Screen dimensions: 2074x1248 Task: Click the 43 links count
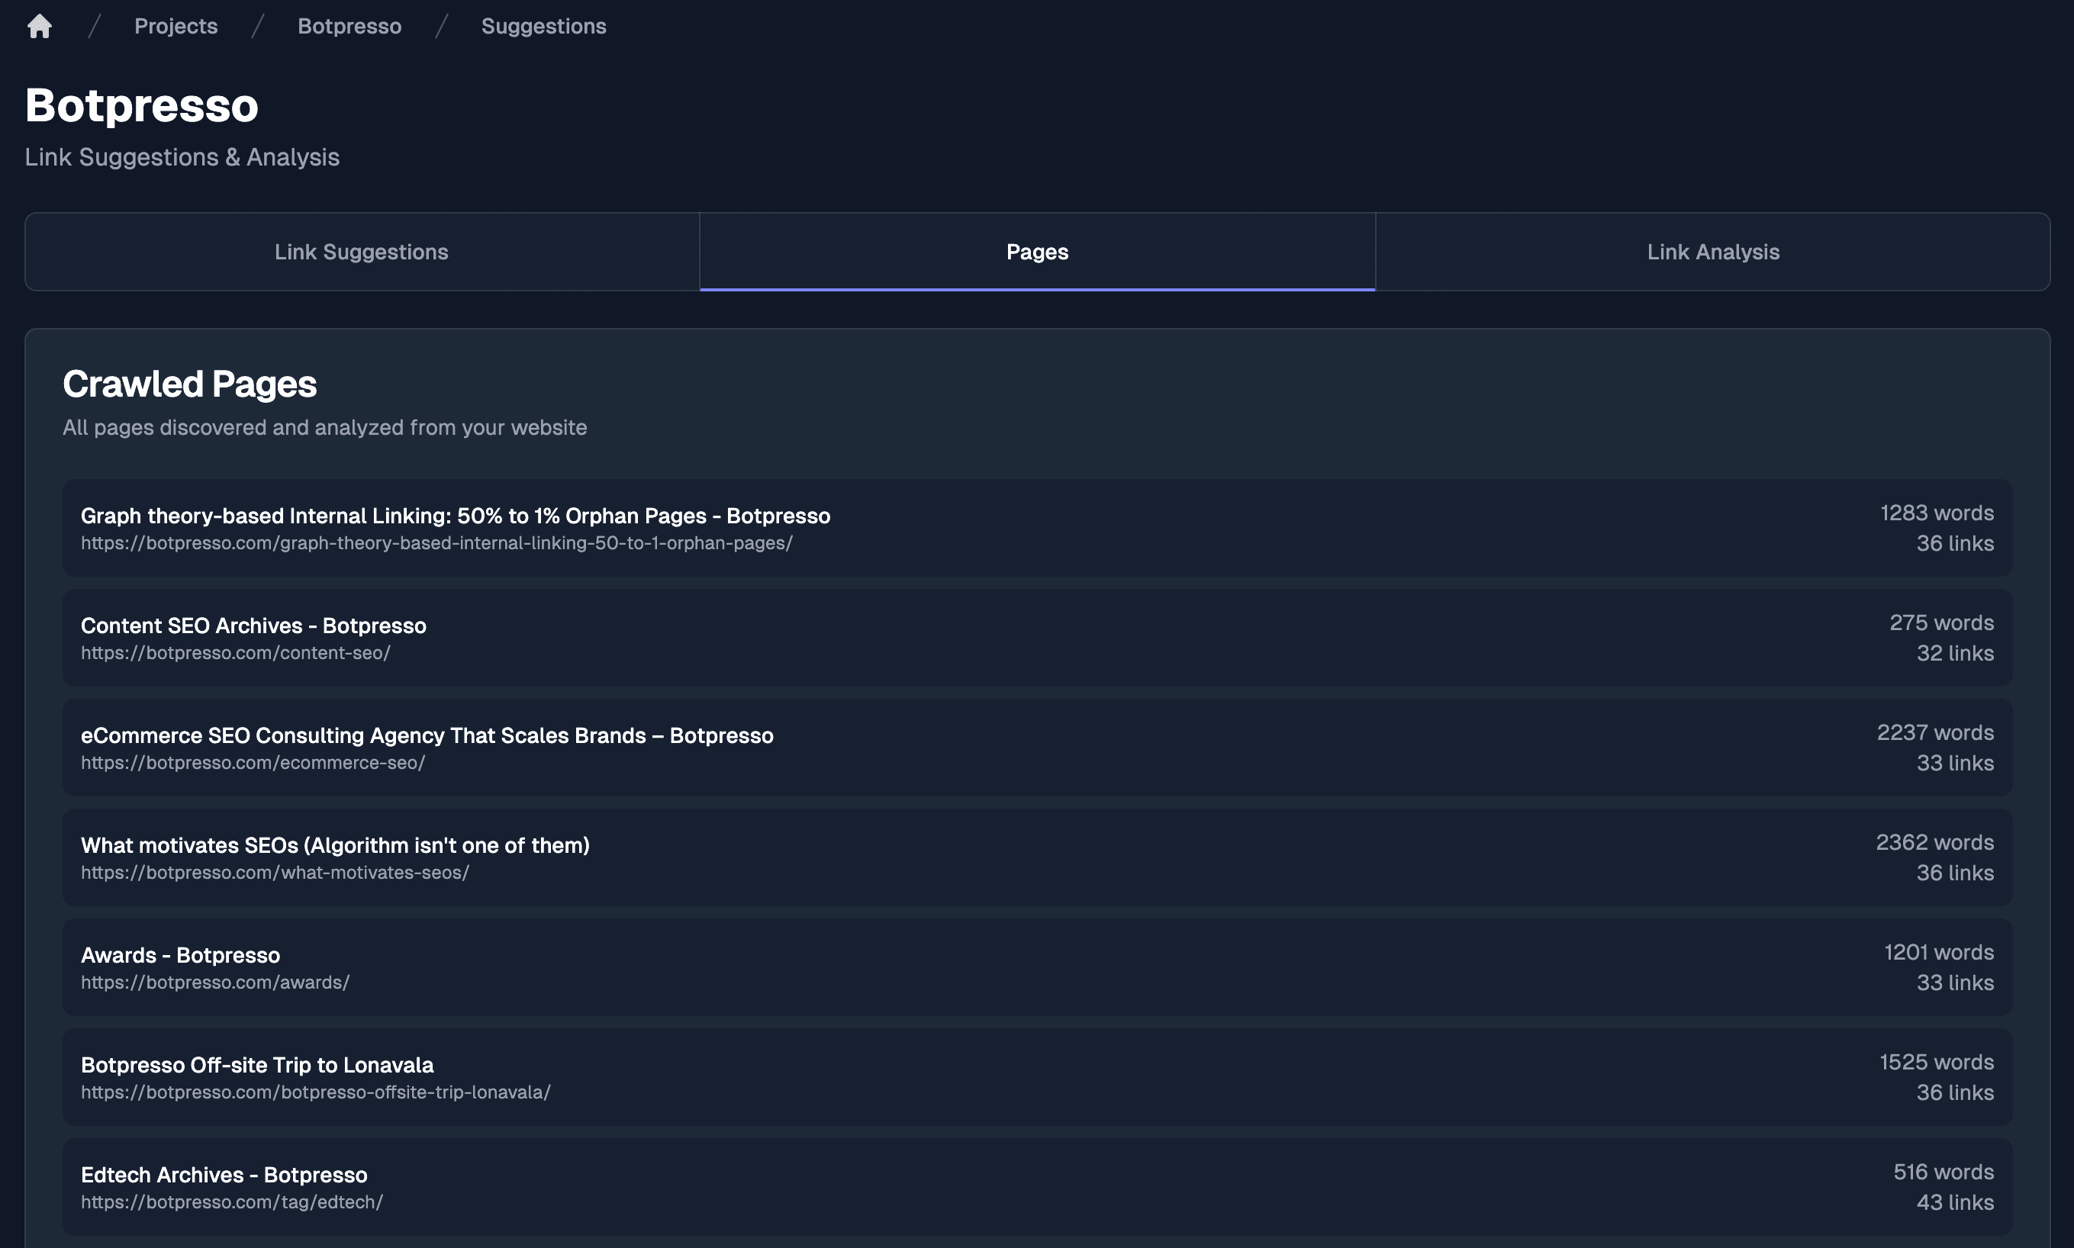click(1954, 1202)
